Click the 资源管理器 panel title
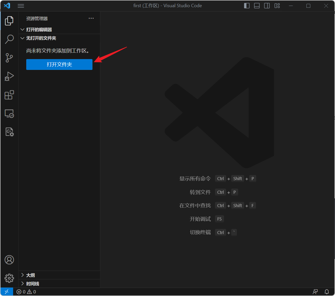 (37, 18)
